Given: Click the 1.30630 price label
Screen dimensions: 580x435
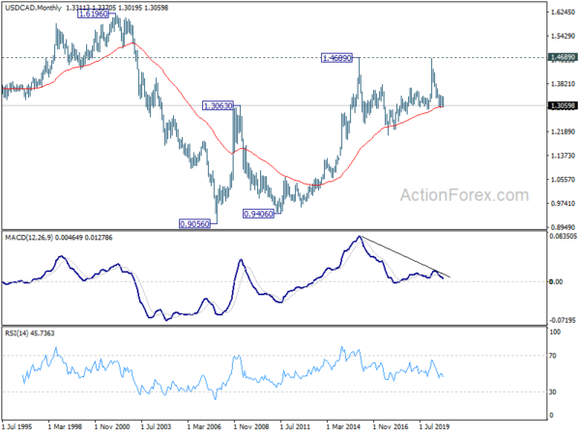Looking at the screenshot, I should pos(218,105).
